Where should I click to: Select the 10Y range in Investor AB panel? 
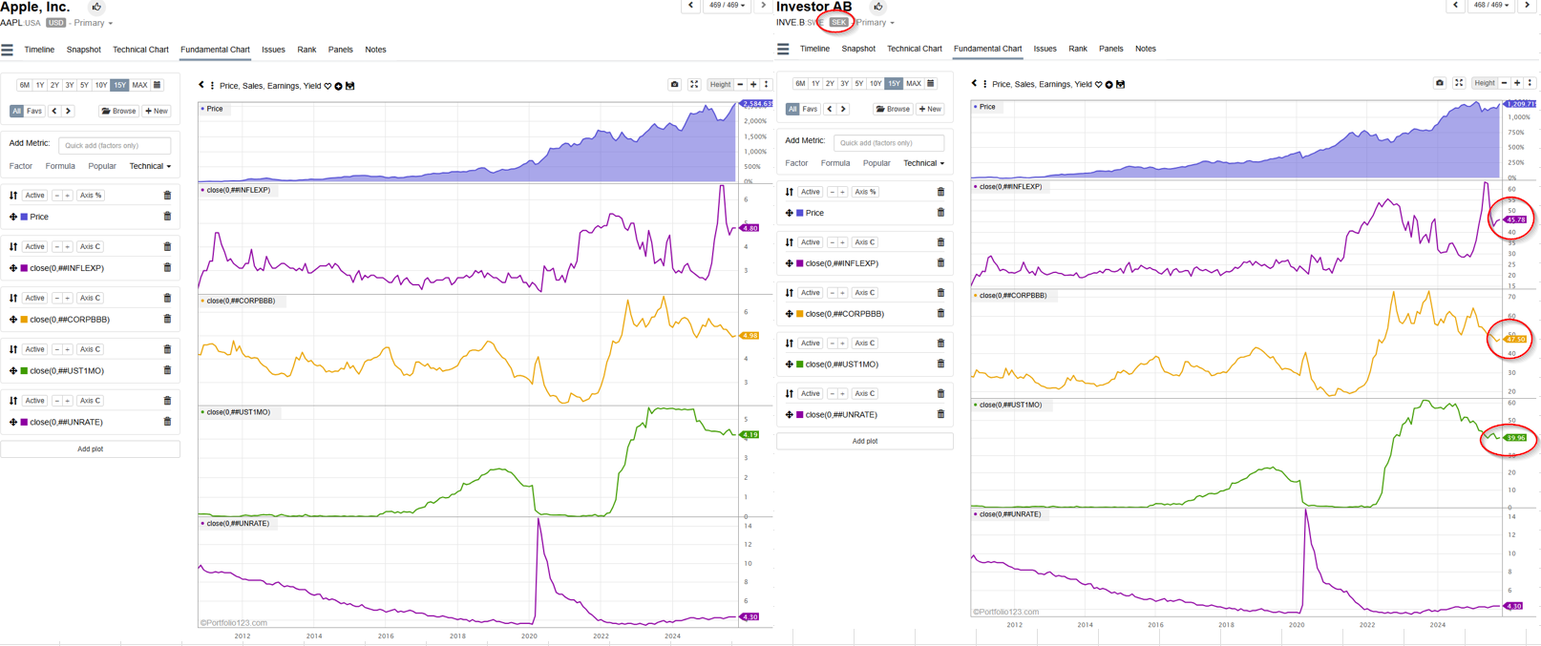876,84
